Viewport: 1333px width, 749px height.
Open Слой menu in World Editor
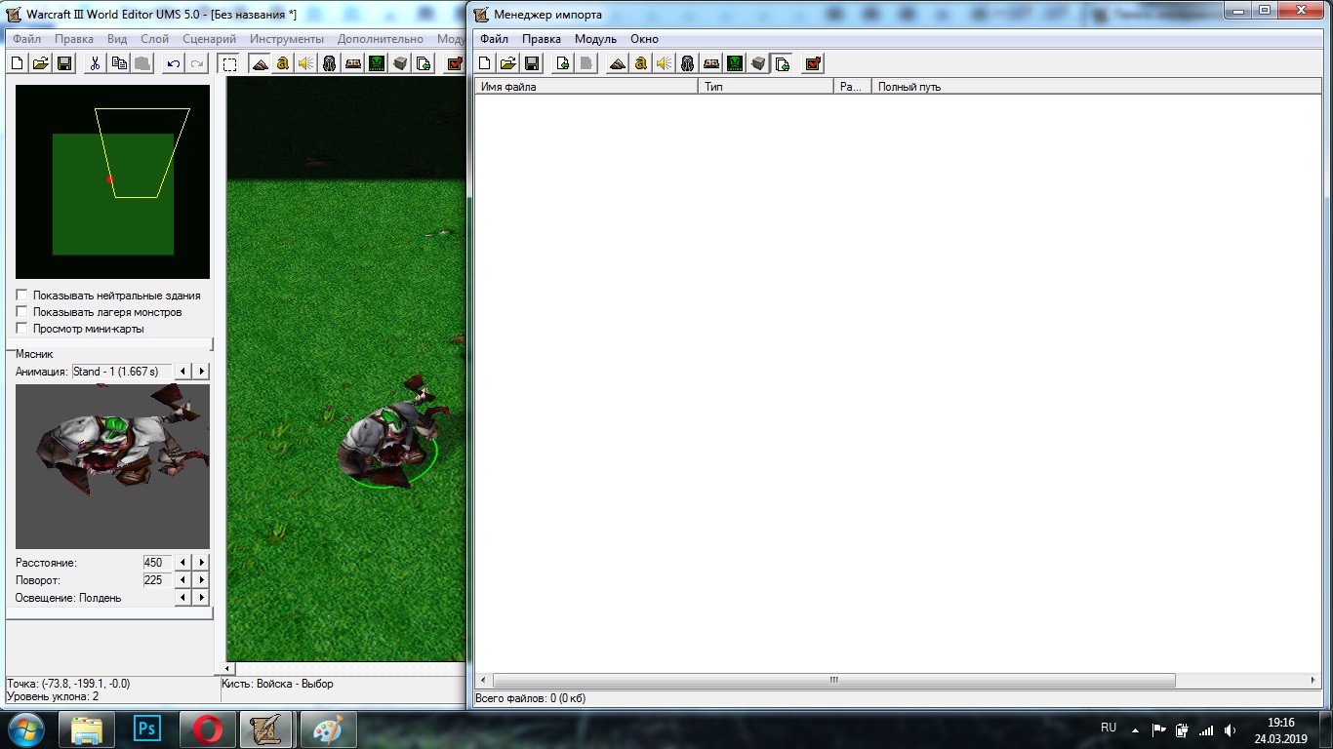tap(155, 39)
